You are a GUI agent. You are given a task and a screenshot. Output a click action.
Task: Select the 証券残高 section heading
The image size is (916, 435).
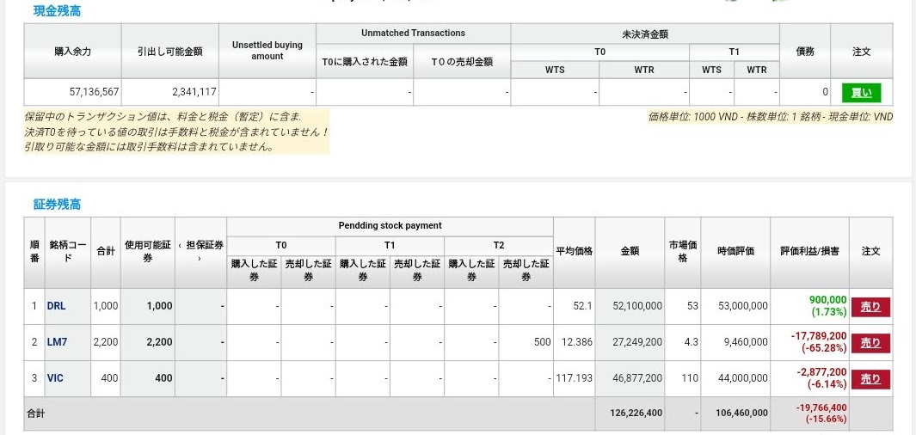pyautogui.click(x=57, y=204)
